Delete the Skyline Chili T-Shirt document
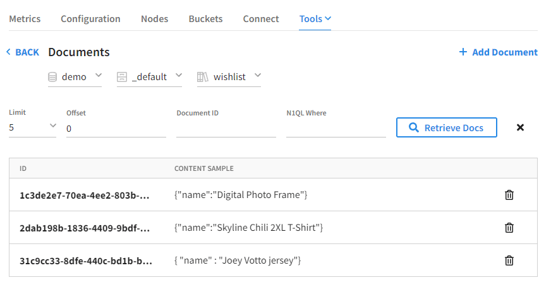 (509, 228)
